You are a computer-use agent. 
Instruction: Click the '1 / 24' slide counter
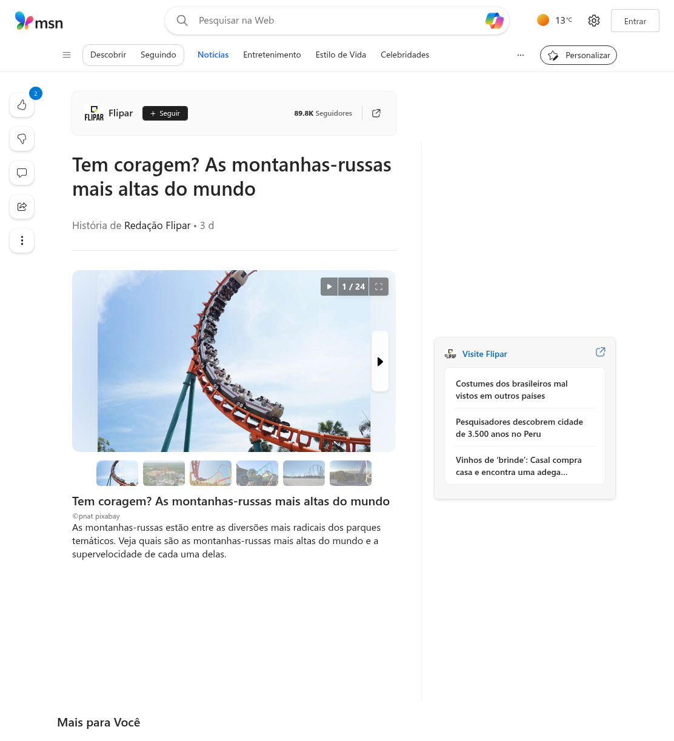(353, 287)
